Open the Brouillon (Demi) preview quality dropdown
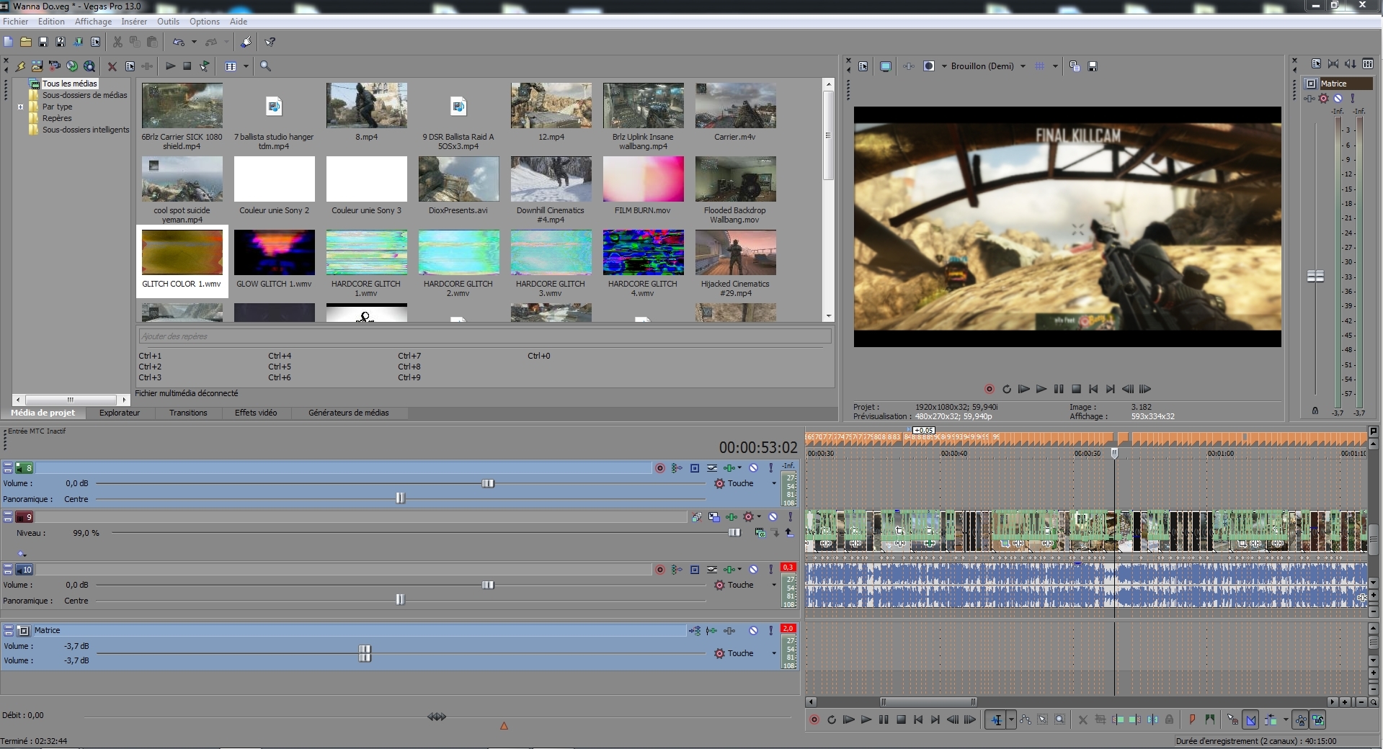This screenshot has width=1383, height=749. [x=1022, y=66]
